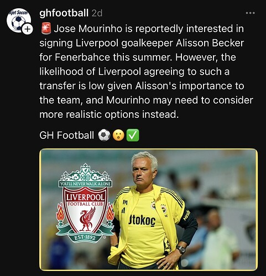Click the sponsor text on yellow shirt

142,220
